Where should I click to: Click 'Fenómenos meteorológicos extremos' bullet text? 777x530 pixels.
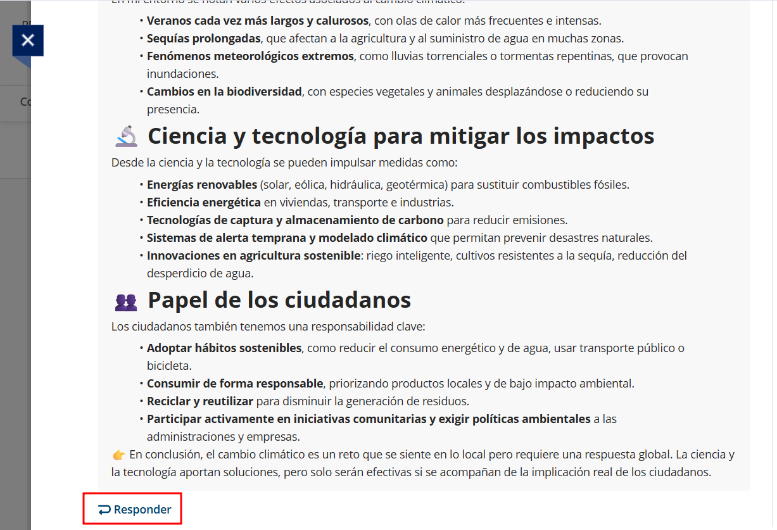coord(250,56)
